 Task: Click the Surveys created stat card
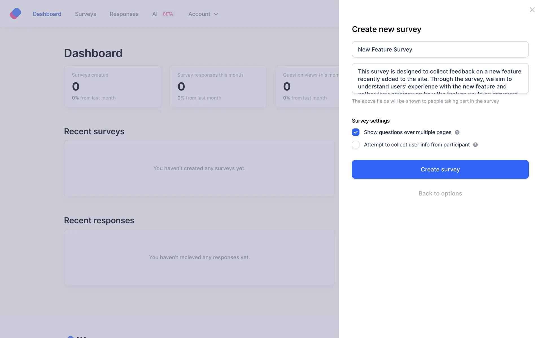(x=112, y=86)
